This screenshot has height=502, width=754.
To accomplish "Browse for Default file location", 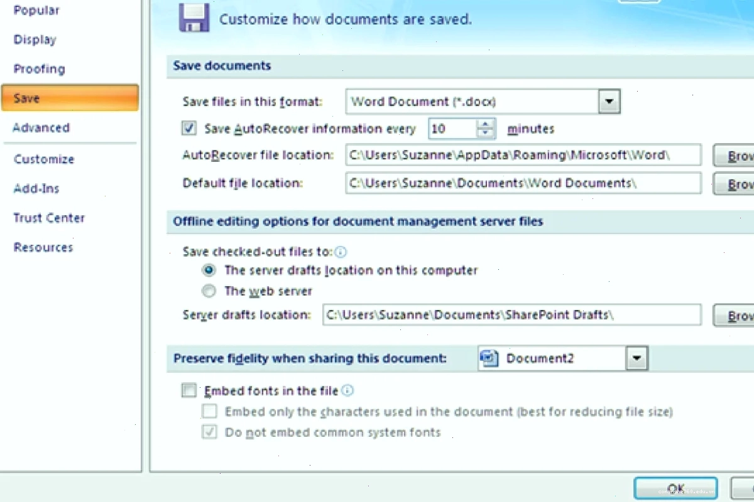I will (x=734, y=184).
